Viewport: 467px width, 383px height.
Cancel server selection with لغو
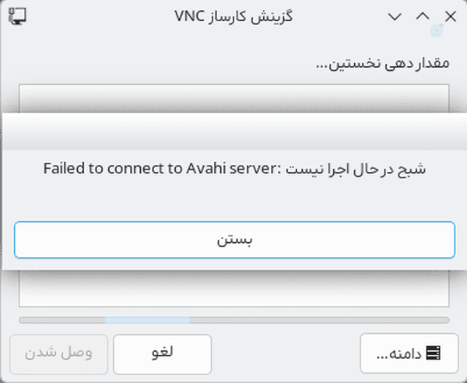tap(163, 354)
